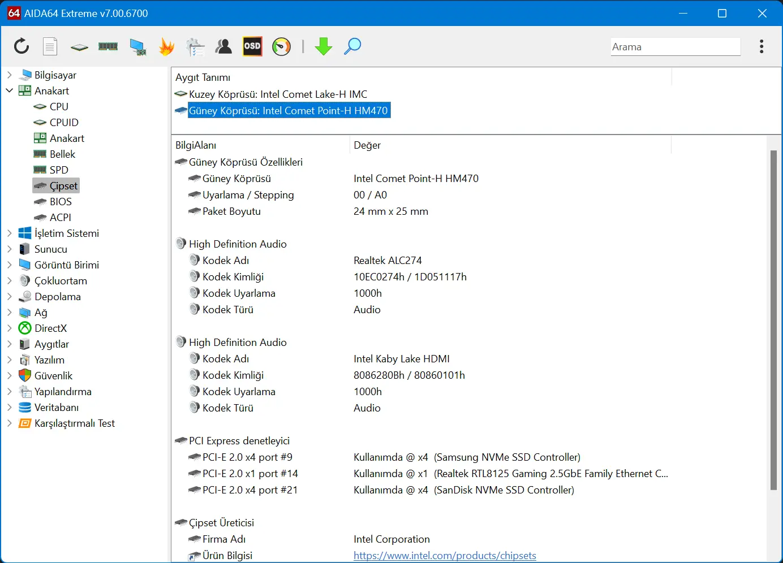Image resolution: width=783 pixels, height=563 pixels.
Task: Expand the Ağ tree node
Action: click(9, 312)
